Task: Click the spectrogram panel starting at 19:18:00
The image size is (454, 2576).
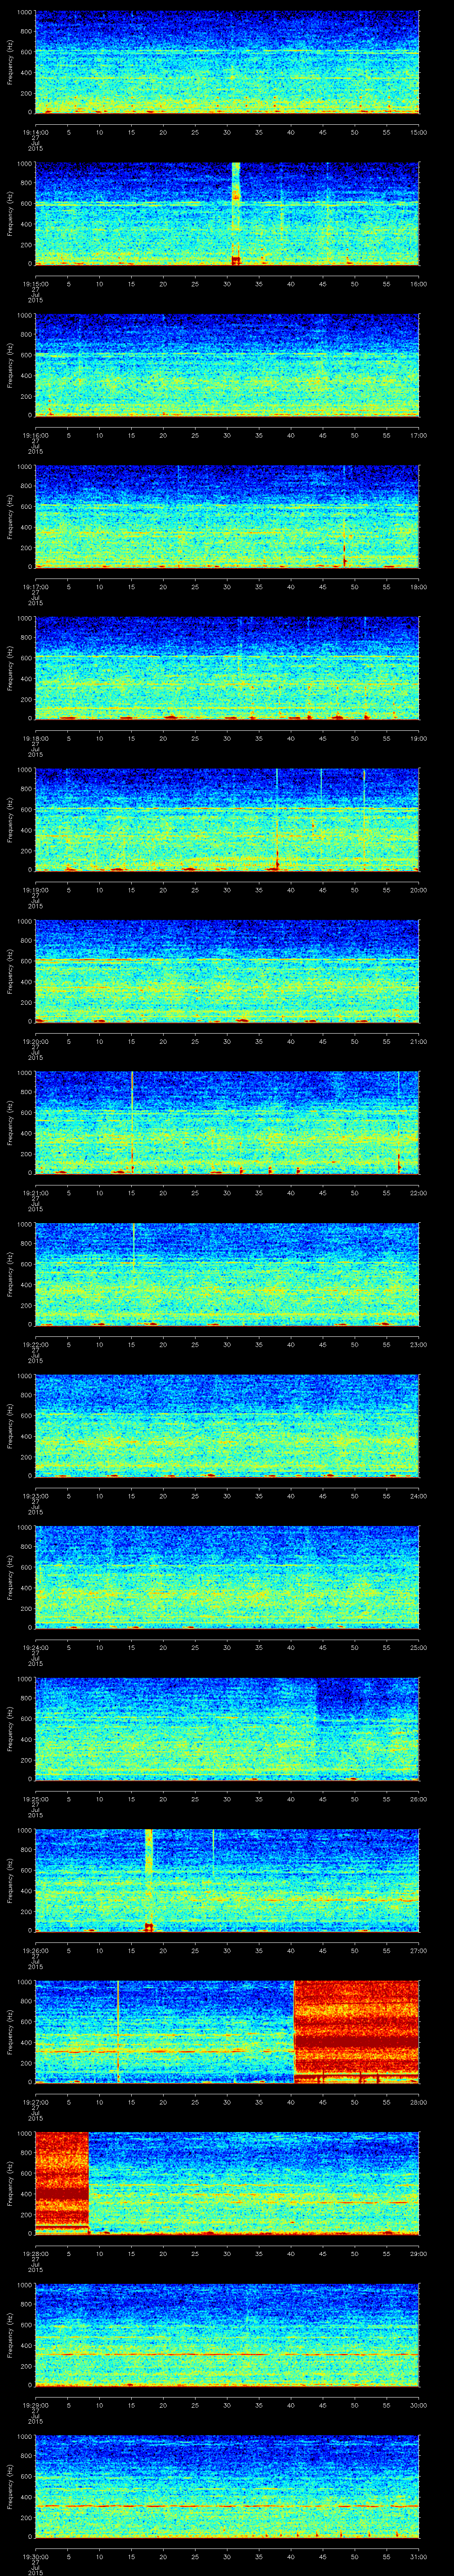Action: coord(227,668)
